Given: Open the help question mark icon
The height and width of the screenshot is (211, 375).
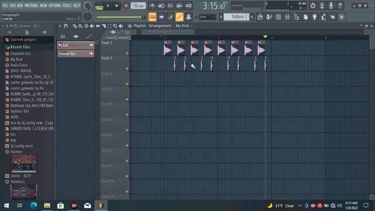Looking at the screenshot, I should [340, 5].
